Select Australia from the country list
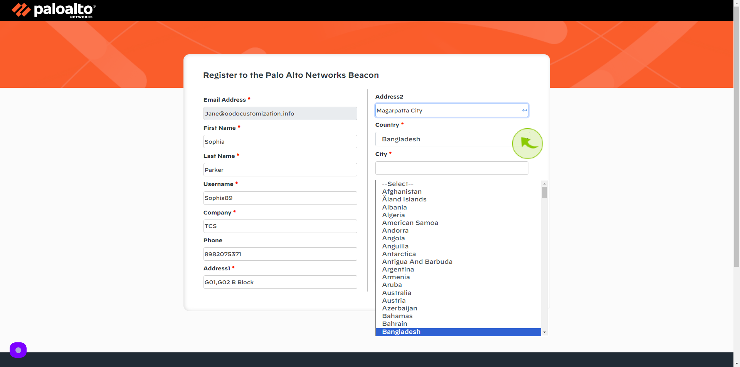This screenshot has height=367, width=740. pos(458,293)
